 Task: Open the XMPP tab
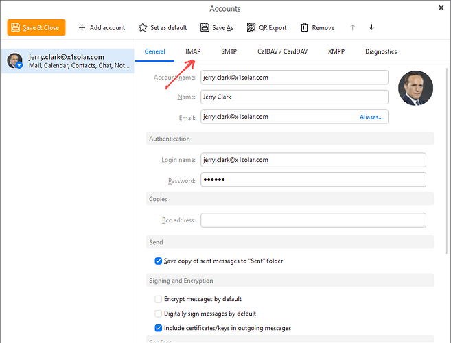pyautogui.click(x=336, y=51)
